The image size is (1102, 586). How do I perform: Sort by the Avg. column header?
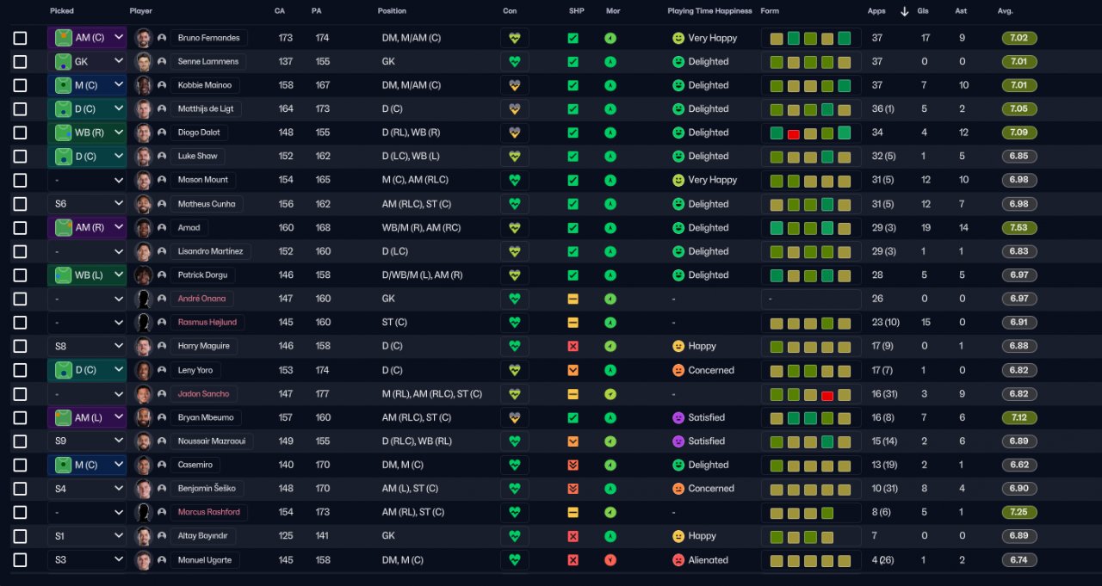click(x=1006, y=11)
